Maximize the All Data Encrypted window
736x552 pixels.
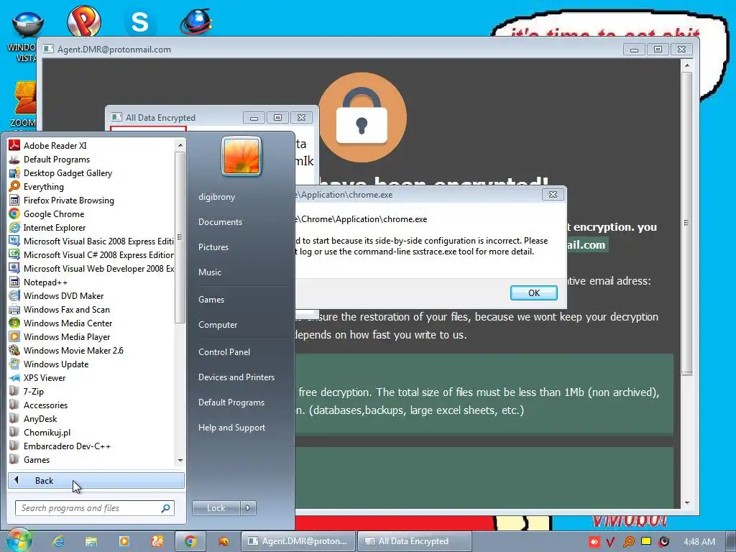(x=278, y=117)
